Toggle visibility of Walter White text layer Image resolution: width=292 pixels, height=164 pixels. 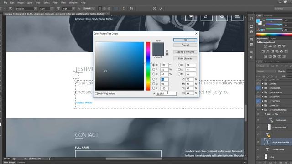(258, 149)
